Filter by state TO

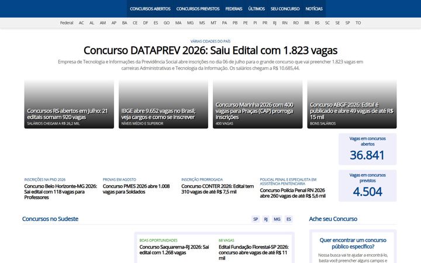(358, 23)
